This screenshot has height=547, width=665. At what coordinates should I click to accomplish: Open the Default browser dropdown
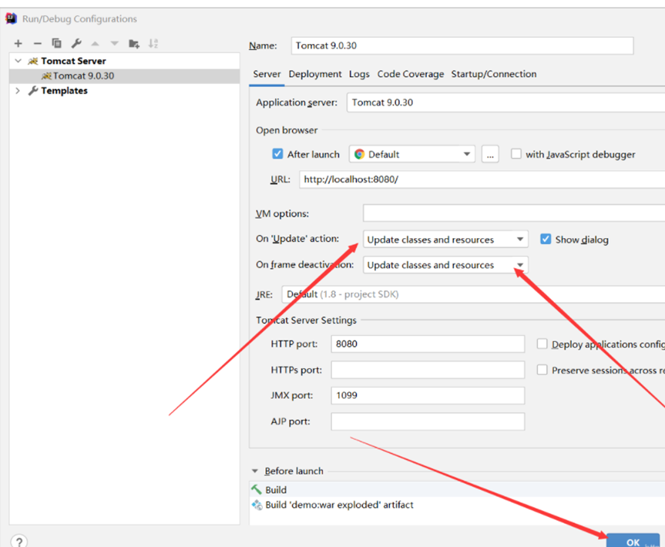pos(411,154)
